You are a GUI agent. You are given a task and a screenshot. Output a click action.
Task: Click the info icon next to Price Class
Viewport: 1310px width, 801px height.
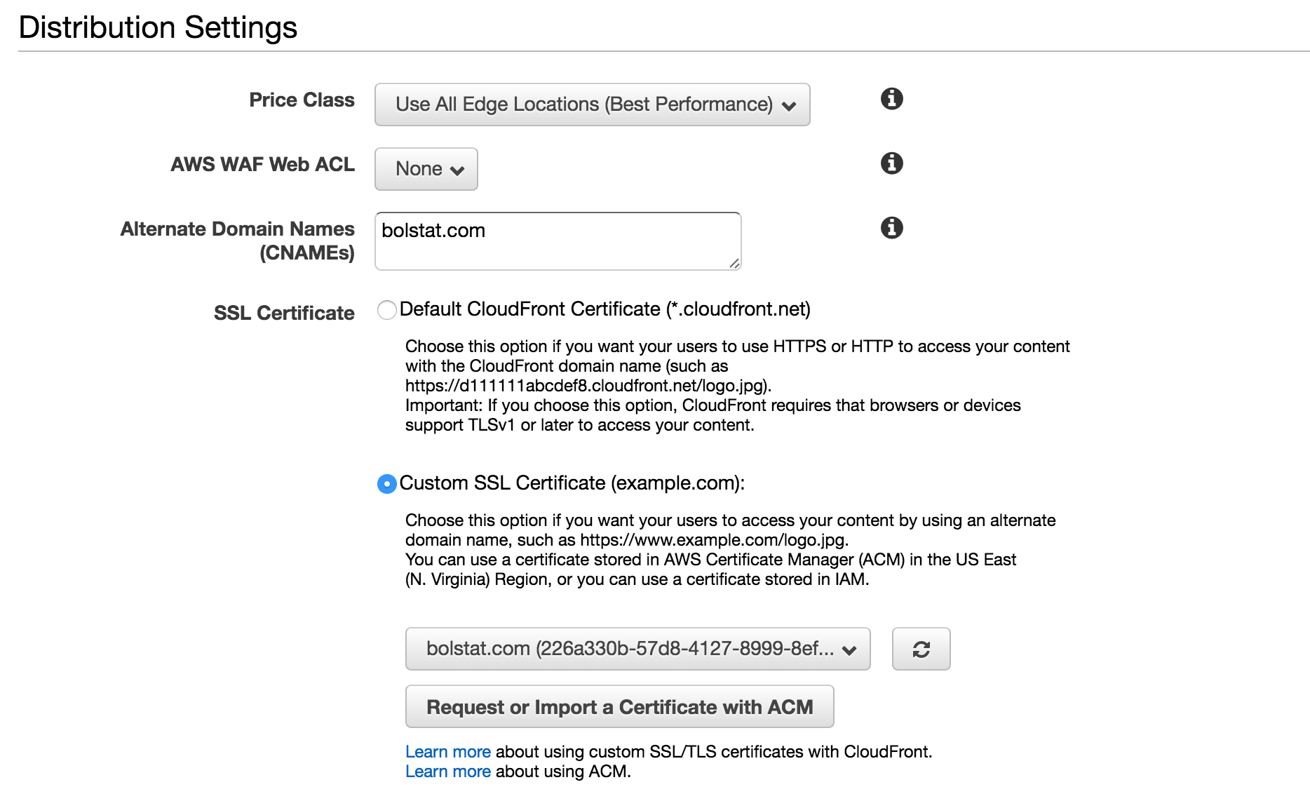[x=891, y=99]
